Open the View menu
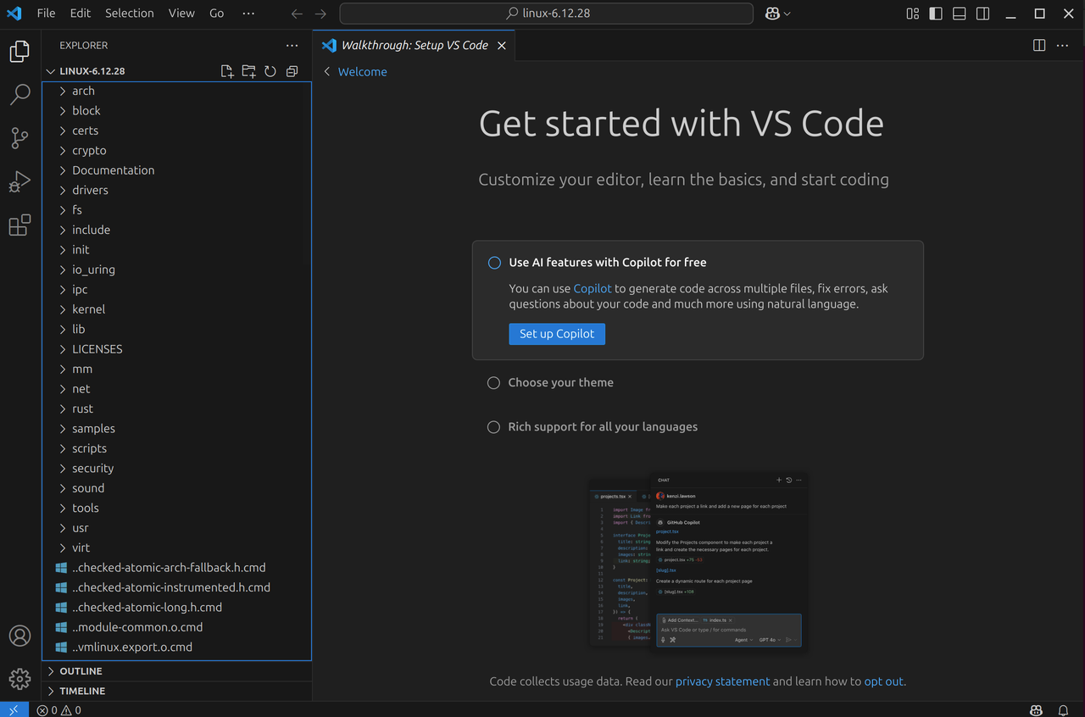 [181, 14]
